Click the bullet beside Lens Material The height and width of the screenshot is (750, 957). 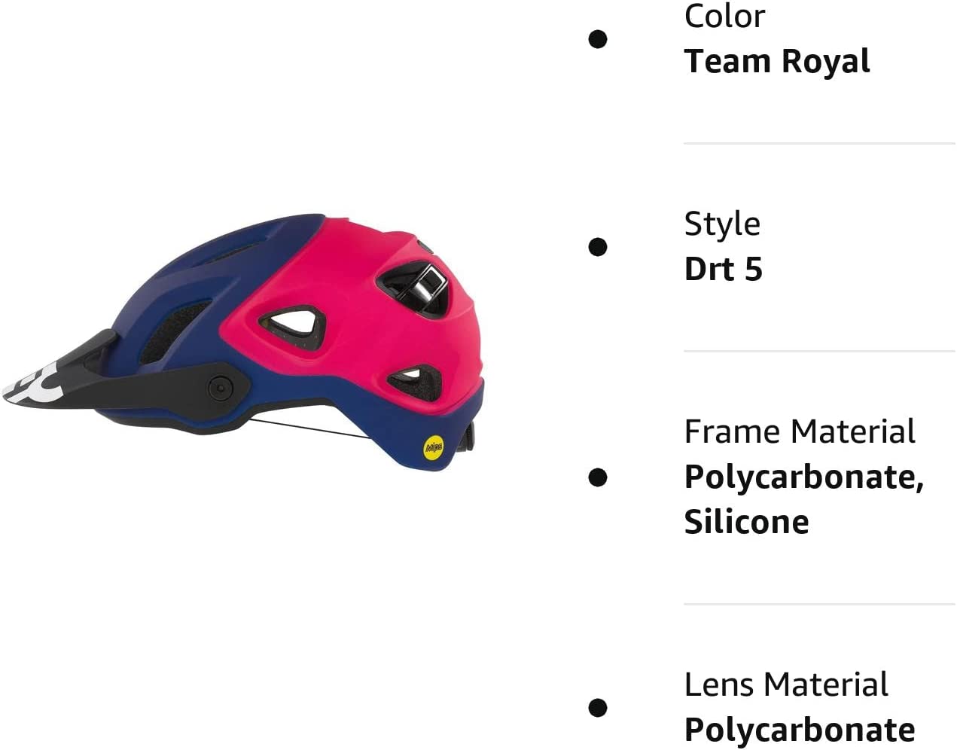598,708
